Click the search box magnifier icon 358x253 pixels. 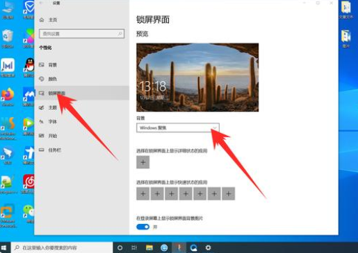click(120, 34)
